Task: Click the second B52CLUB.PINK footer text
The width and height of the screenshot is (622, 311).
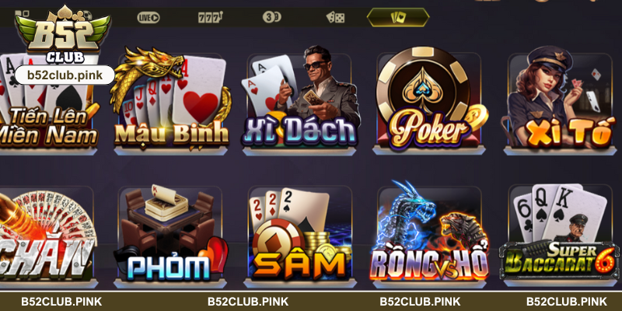Action: 248,302
